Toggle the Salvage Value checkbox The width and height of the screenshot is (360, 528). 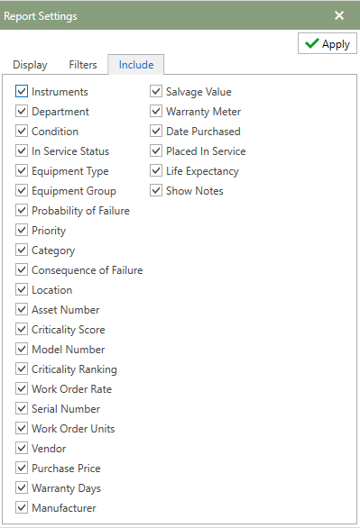[x=156, y=91]
